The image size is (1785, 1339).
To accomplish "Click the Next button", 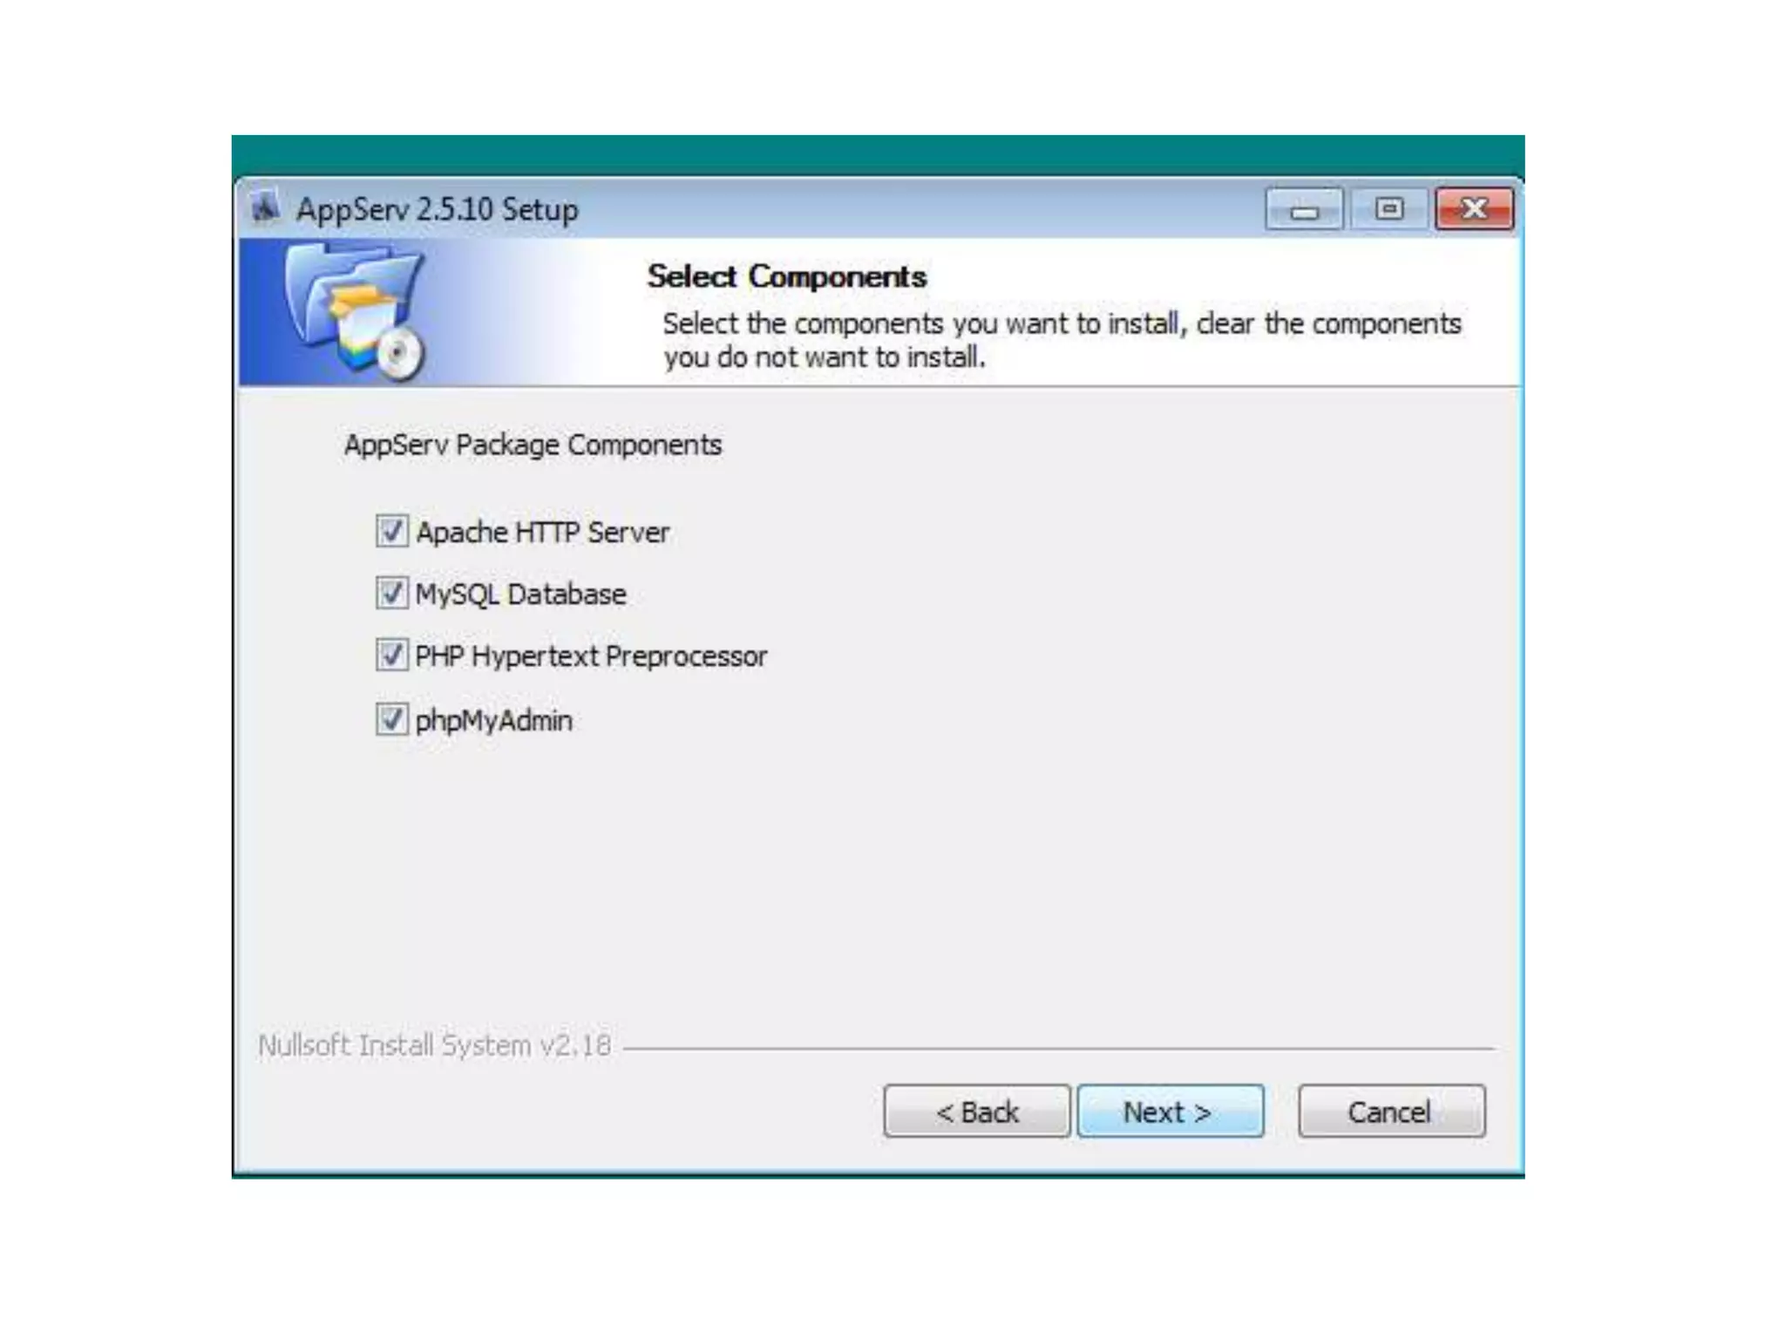I will tap(1170, 1111).
